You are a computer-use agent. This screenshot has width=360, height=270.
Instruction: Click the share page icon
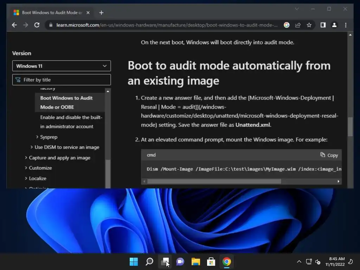(298, 25)
